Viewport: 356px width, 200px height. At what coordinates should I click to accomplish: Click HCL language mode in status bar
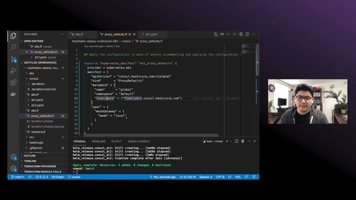238,177
